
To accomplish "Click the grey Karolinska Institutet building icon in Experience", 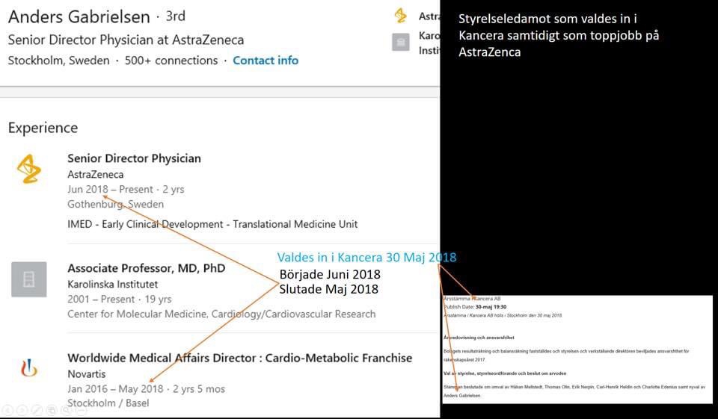I will click(29, 279).
